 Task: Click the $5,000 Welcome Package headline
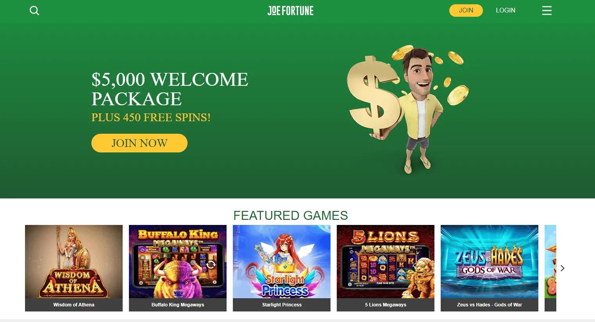click(x=170, y=89)
